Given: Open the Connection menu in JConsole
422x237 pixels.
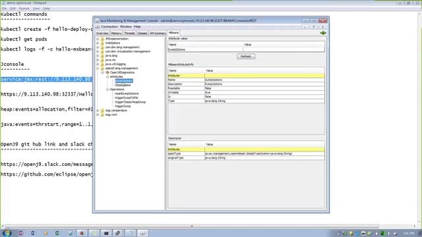Looking at the screenshot, I should 109,26.
